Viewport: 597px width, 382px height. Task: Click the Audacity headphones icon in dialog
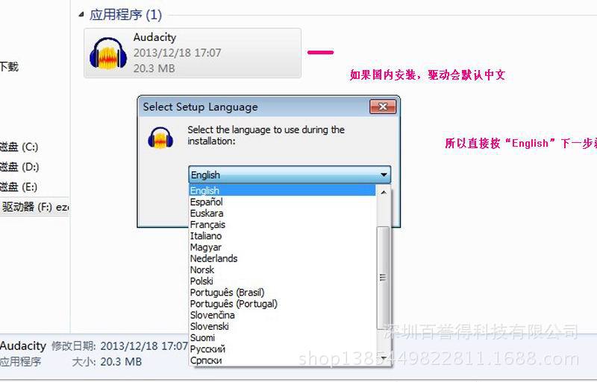(160, 138)
